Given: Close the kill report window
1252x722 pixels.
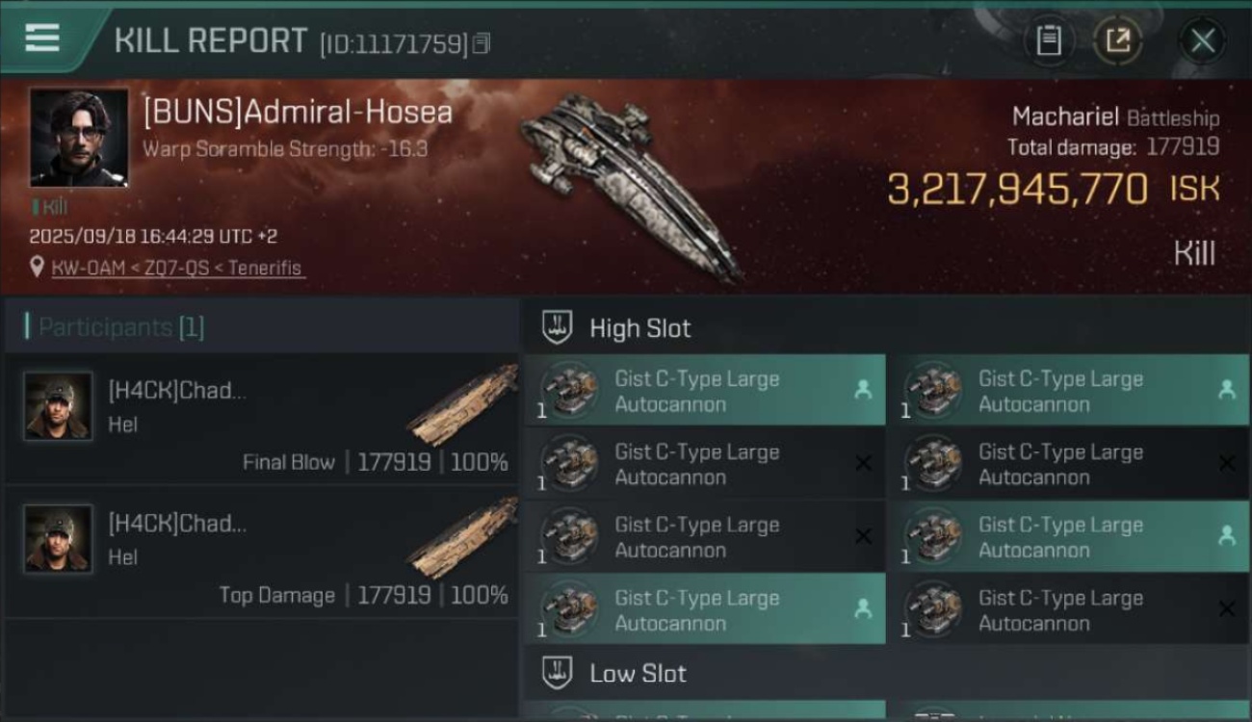Looking at the screenshot, I should pos(1203,40).
